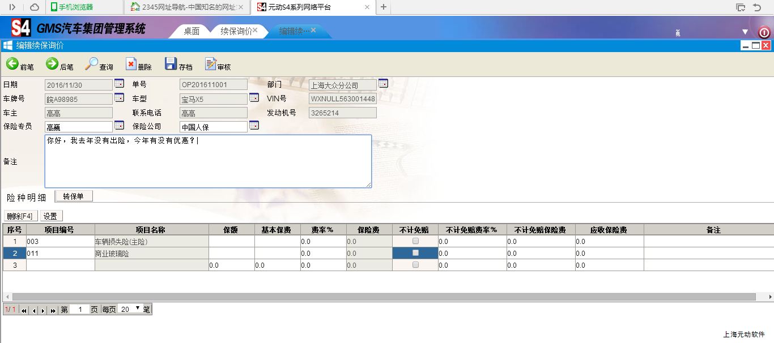Check 不计免赔 for 车辆损失险 row

click(x=415, y=241)
